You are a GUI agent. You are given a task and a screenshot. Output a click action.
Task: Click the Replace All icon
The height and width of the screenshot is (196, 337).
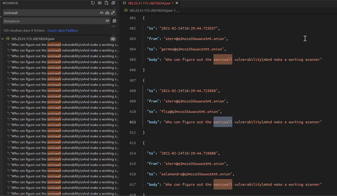tap(114, 21)
